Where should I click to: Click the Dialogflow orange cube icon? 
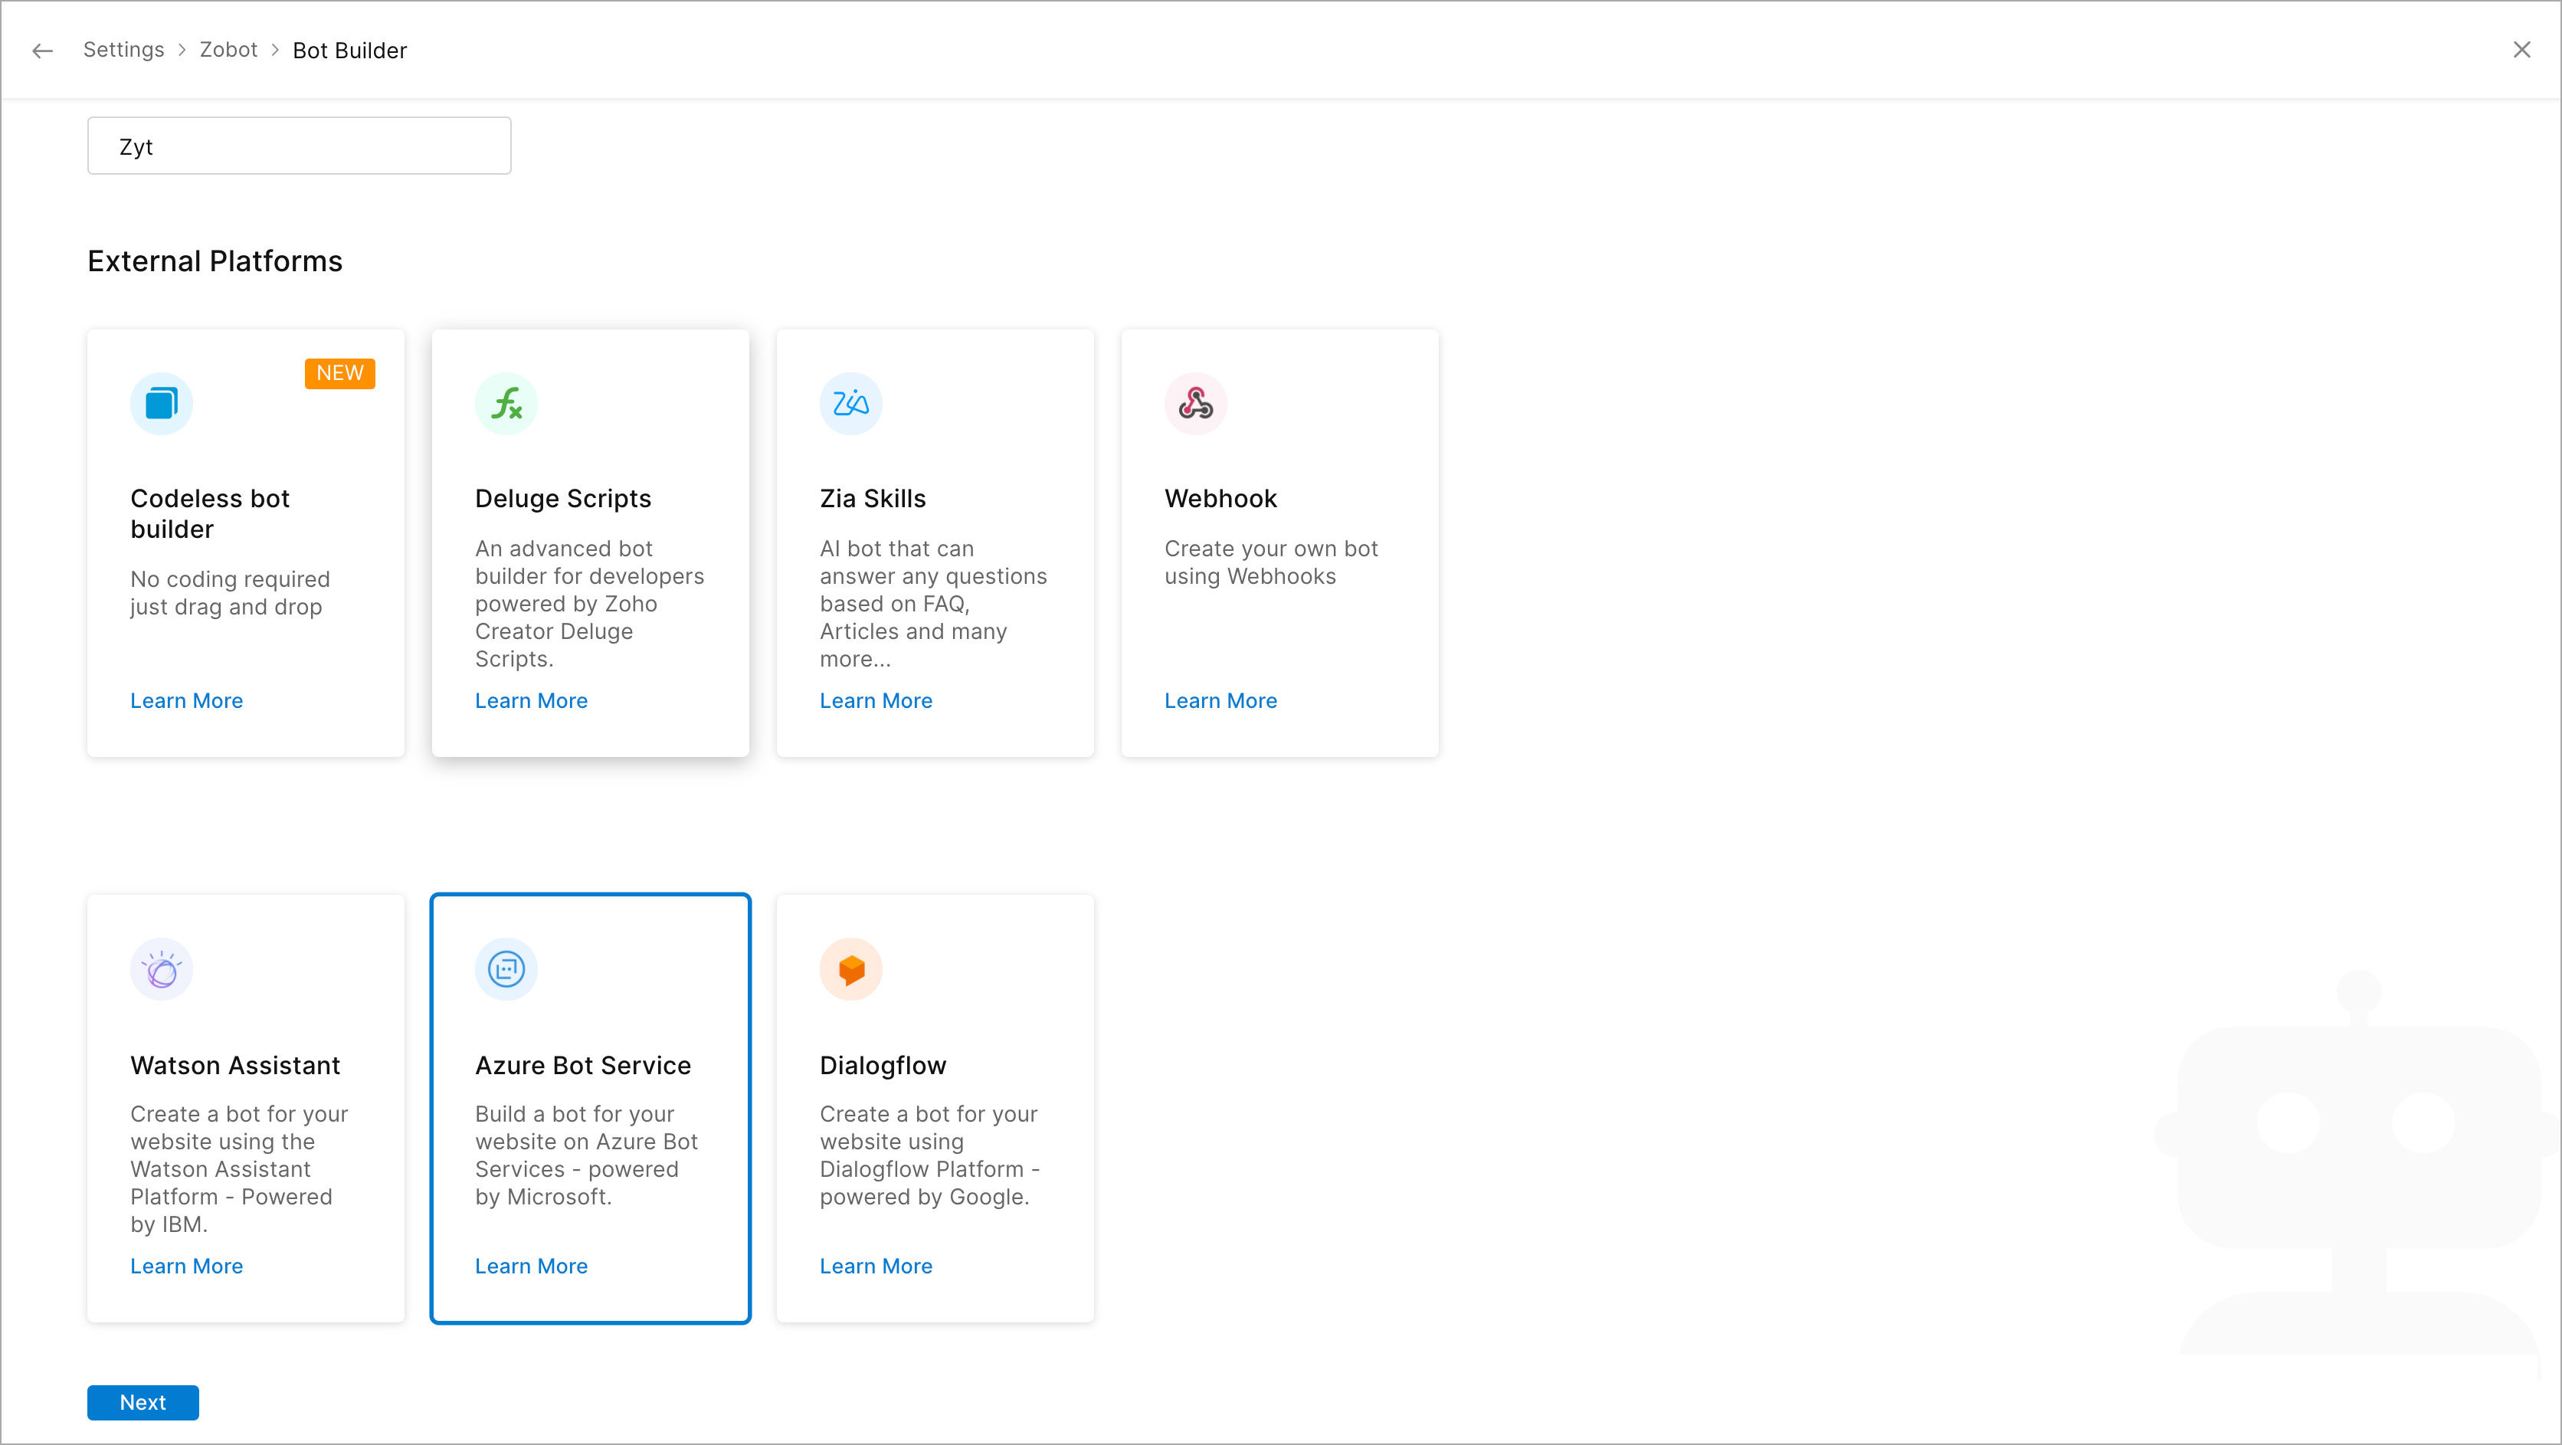pos(850,970)
